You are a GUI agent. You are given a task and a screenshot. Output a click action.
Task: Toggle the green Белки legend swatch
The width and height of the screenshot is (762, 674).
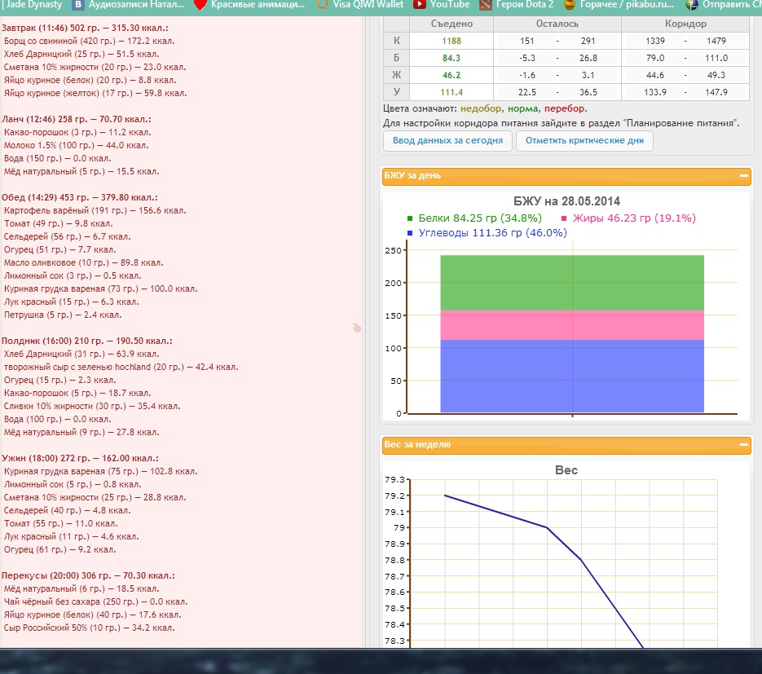coord(410,218)
